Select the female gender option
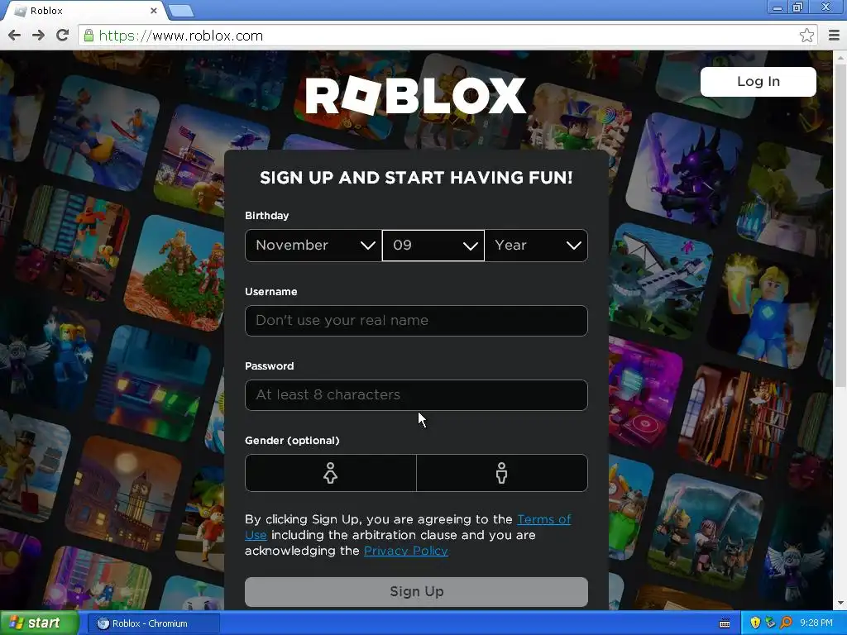This screenshot has height=635, width=847. coord(331,473)
